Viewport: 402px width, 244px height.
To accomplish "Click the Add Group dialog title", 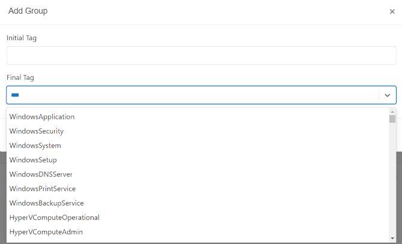I will click(x=28, y=11).
